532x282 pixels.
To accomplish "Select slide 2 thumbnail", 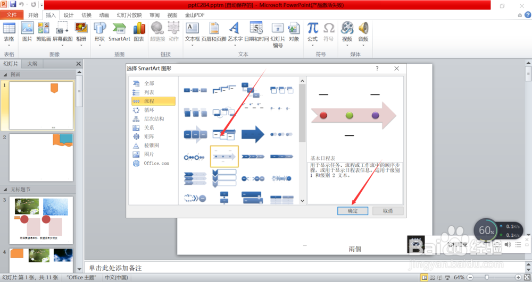I will 41,157.
